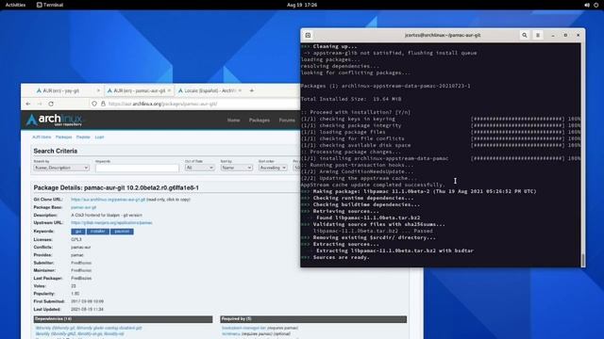Click the 'Search Criteria' heading

tap(56, 151)
